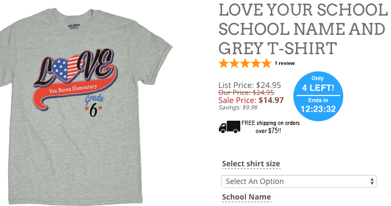Click the black delivery truck icon
391x206 pixels.
point(230,127)
